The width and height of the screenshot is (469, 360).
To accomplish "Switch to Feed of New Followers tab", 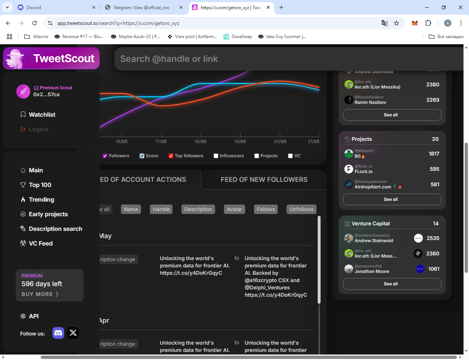I will coord(264,180).
